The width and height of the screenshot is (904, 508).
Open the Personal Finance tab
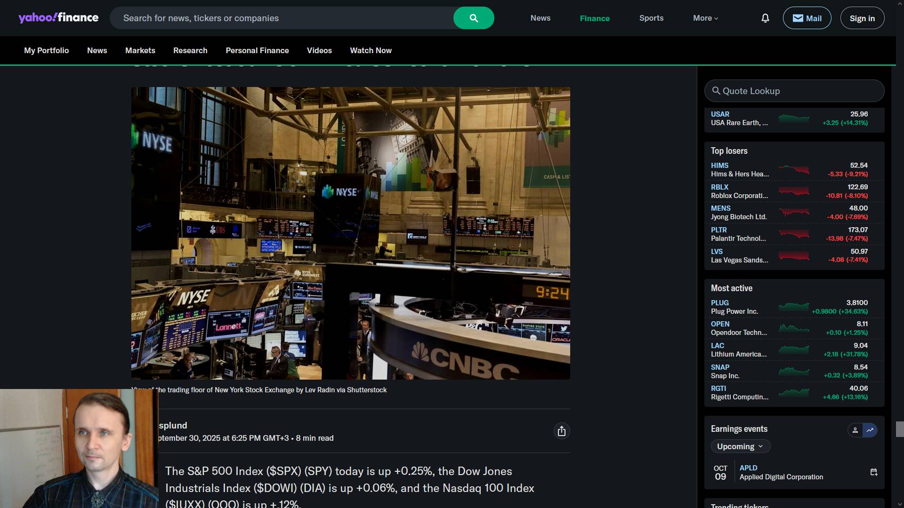(257, 50)
